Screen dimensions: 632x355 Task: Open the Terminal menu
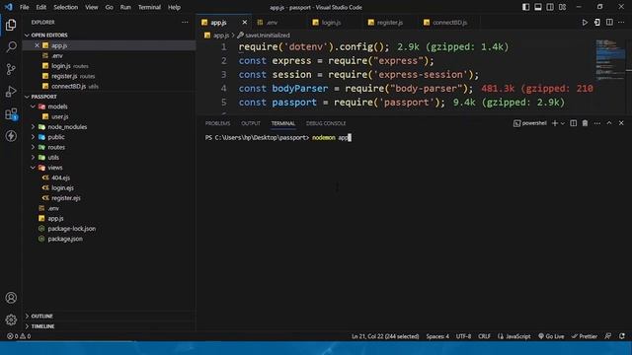149,7
